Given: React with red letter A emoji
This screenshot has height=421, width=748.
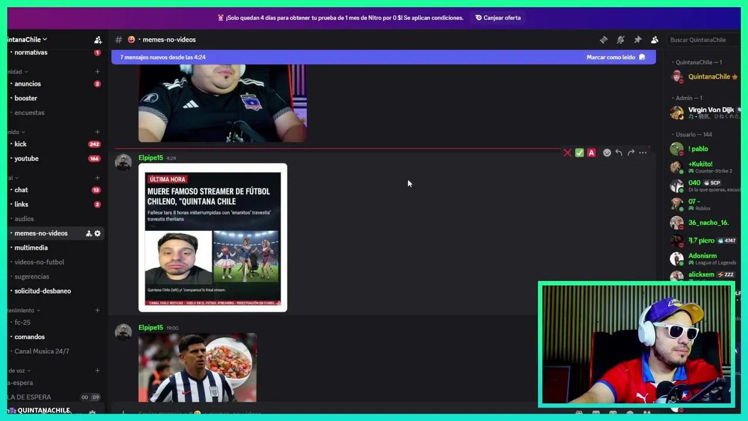Looking at the screenshot, I should (x=591, y=153).
